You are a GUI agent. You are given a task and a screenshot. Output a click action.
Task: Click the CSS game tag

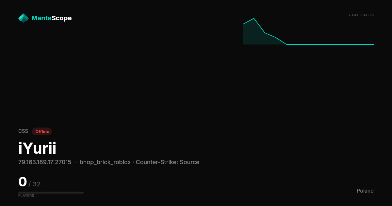(x=23, y=131)
